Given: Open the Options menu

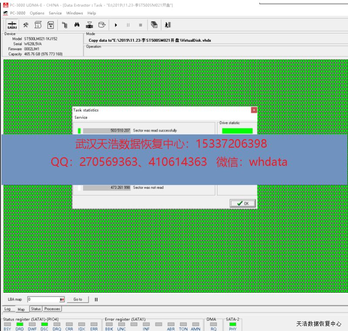Looking at the screenshot, I should 37,13.
